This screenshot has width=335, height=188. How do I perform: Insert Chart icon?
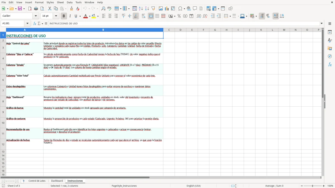point(167,9)
